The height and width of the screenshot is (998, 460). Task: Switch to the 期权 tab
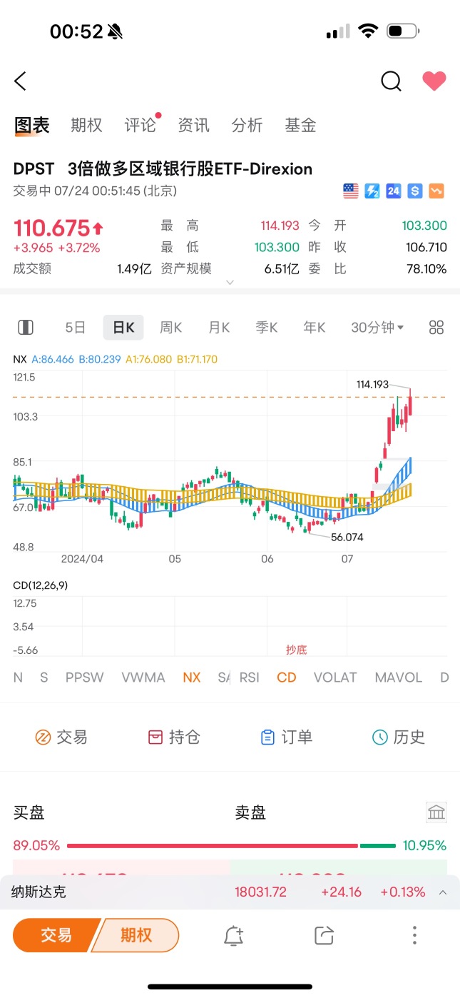click(86, 126)
